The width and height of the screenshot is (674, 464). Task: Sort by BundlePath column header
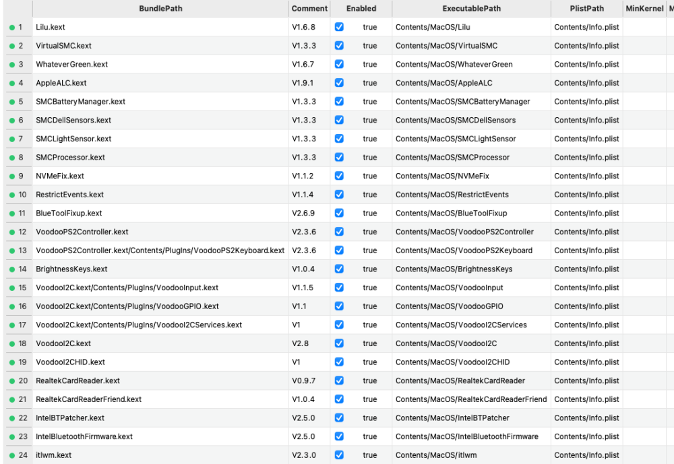160,9
